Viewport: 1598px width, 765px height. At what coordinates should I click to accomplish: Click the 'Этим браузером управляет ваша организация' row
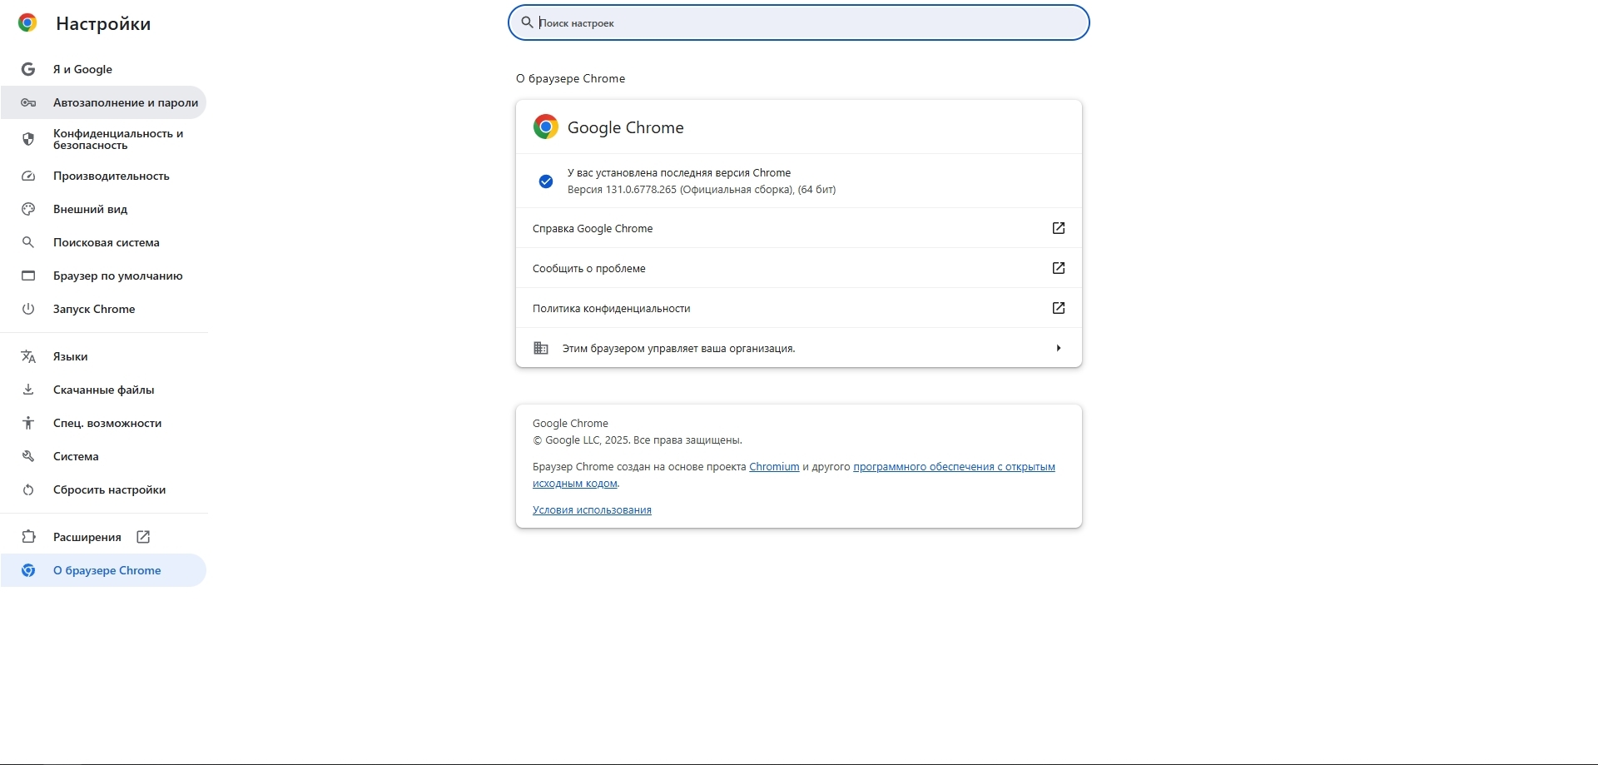799,348
